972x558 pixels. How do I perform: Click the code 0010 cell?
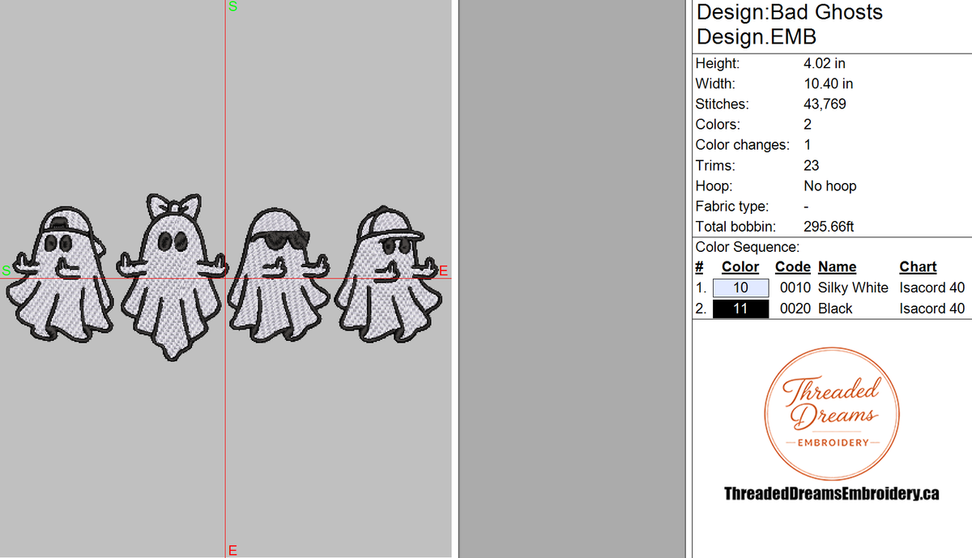pos(795,288)
